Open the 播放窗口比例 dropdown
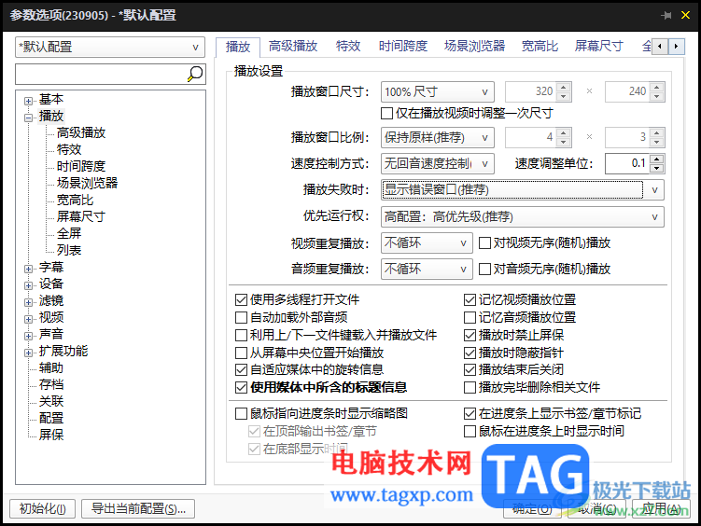The height and width of the screenshot is (526, 701). pyautogui.click(x=437, y=137)
